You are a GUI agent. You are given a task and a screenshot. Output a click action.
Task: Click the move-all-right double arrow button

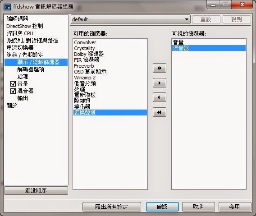[x=160, y=68]
